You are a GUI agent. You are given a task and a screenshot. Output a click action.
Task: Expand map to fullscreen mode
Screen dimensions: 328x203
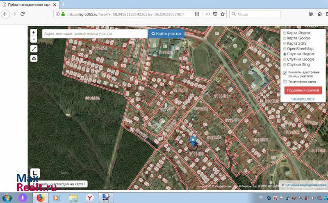(x=34, y=49)
